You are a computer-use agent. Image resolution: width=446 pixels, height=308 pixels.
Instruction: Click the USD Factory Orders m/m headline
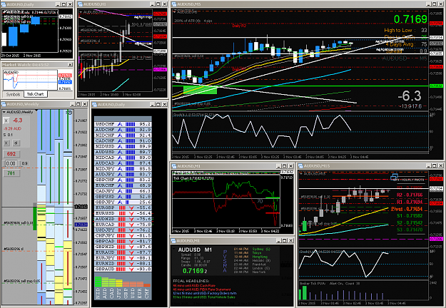pyautogui.click(x=205, y=293)
